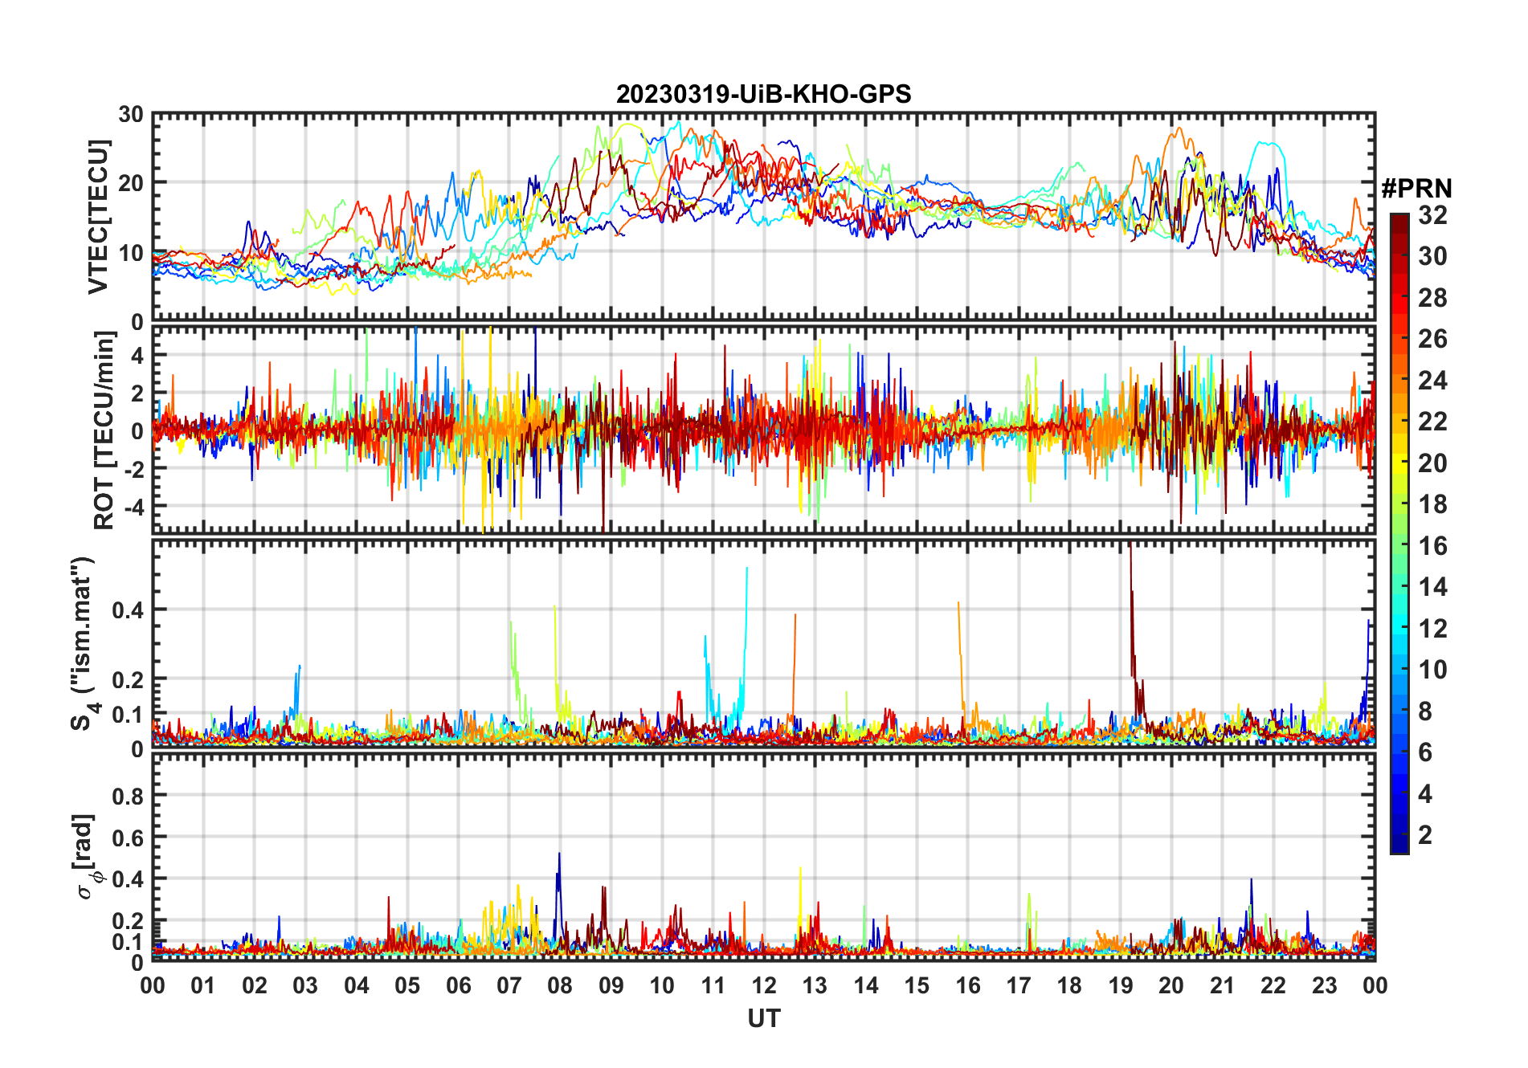Click the vertical PRN color scale bar
1528x1068 pixels.
point(1399,533)
